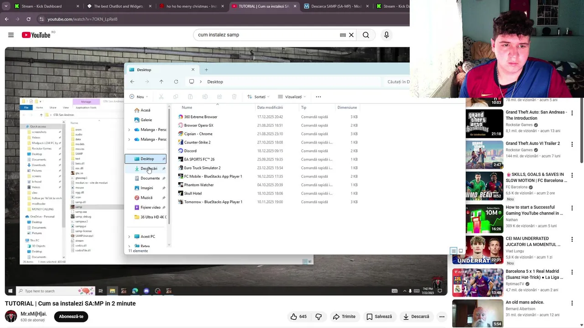Dislike the video with thumbs down

coord(318,317)
